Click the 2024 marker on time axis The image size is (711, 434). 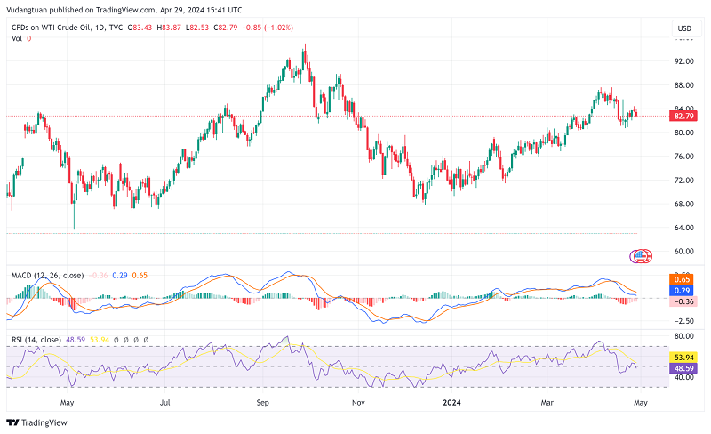click(453, 402)
